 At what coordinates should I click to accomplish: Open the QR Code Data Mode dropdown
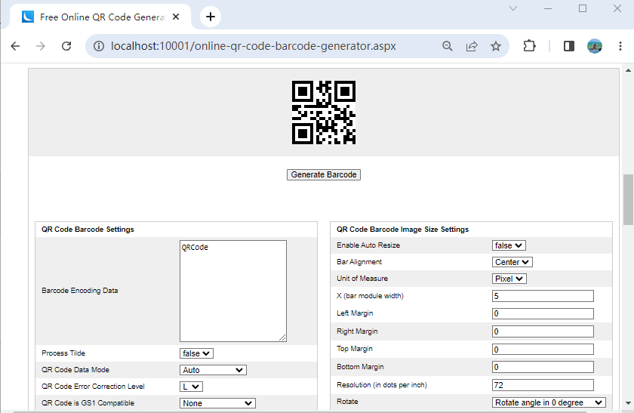tap(213, 370)
